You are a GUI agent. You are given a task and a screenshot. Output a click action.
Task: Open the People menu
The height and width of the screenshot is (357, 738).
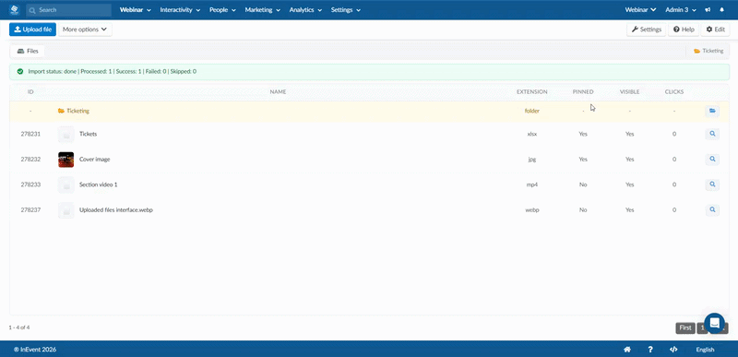222,10
